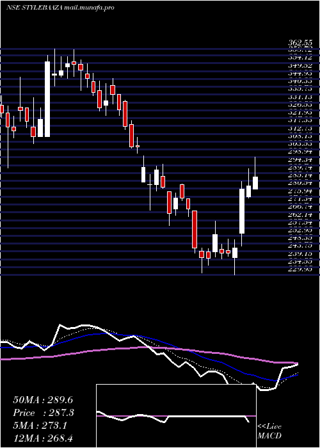
Task: Click the last white candlestick on the right
Action: (255, 183)
